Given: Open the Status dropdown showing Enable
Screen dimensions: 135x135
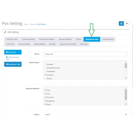Looking at the screenshot, I should coord(85,114).
